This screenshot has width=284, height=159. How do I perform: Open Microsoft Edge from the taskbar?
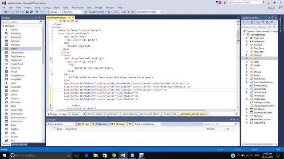pyautogui.click(x=87, y=155)
